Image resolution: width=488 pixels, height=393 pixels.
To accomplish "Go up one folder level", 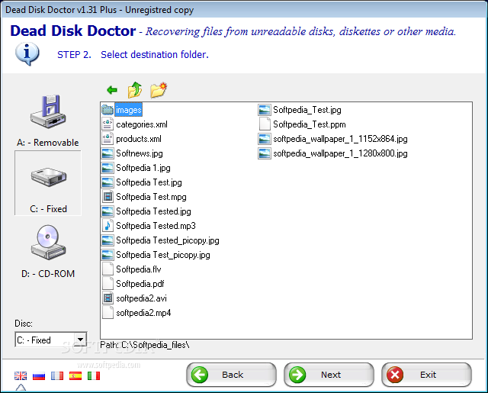I will pyautogui.click(x=135, y=90).
